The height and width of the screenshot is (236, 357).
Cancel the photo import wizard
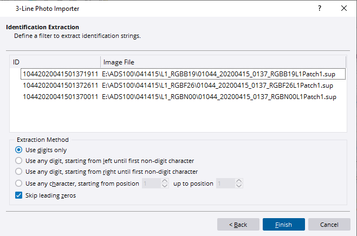click(x=329, y=225)
